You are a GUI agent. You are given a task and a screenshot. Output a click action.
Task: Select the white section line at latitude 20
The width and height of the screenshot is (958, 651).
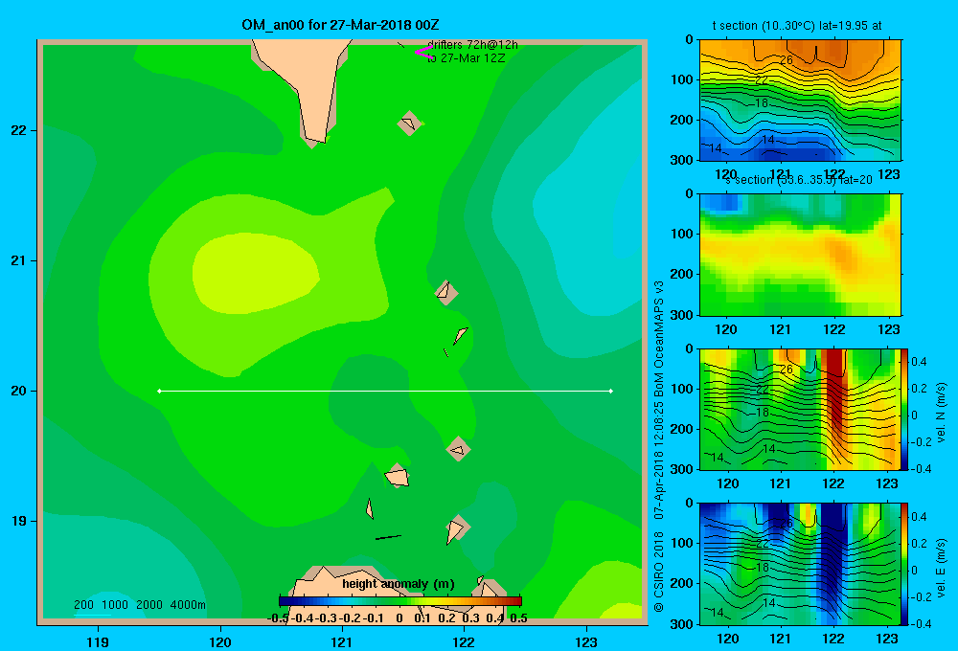385,391
